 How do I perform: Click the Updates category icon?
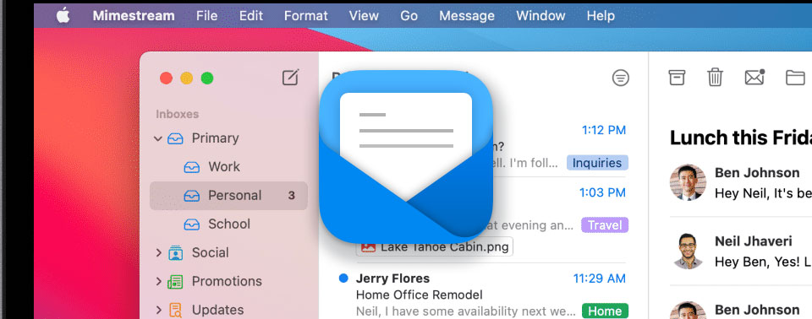176,311
